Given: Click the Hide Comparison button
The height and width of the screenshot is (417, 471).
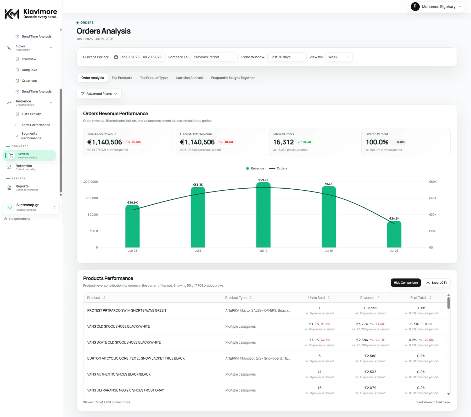Looking at the screenshot, I should pyautogui.click(x=406, y=283).
